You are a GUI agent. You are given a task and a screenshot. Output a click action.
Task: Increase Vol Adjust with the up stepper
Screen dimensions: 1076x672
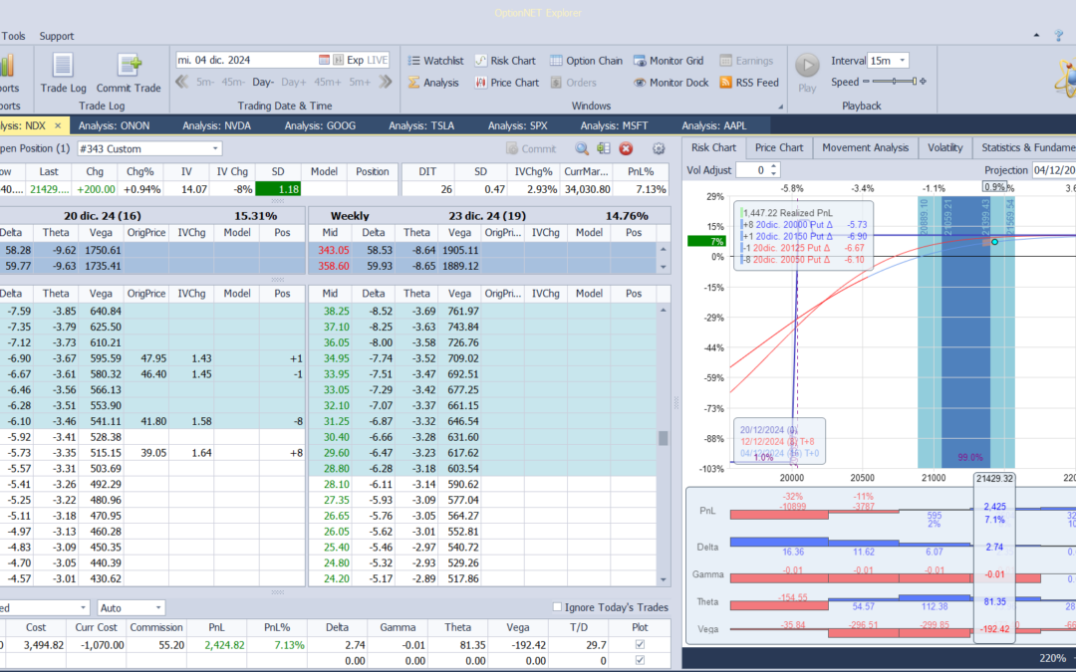[x=774, y=166]
